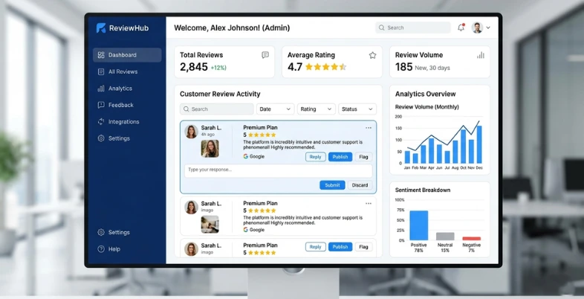Click the Average Rating 4.7 stars

click(326, 67)
